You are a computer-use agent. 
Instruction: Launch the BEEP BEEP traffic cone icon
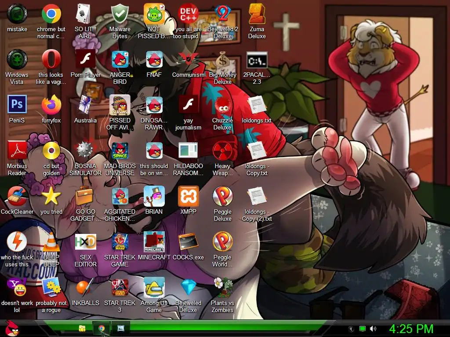click(x=51, y=242)
